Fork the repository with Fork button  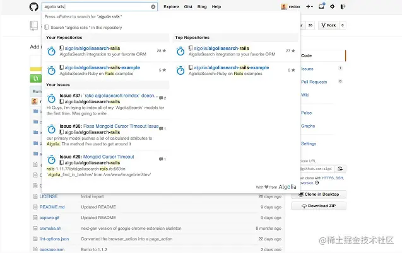coord(329,25)
